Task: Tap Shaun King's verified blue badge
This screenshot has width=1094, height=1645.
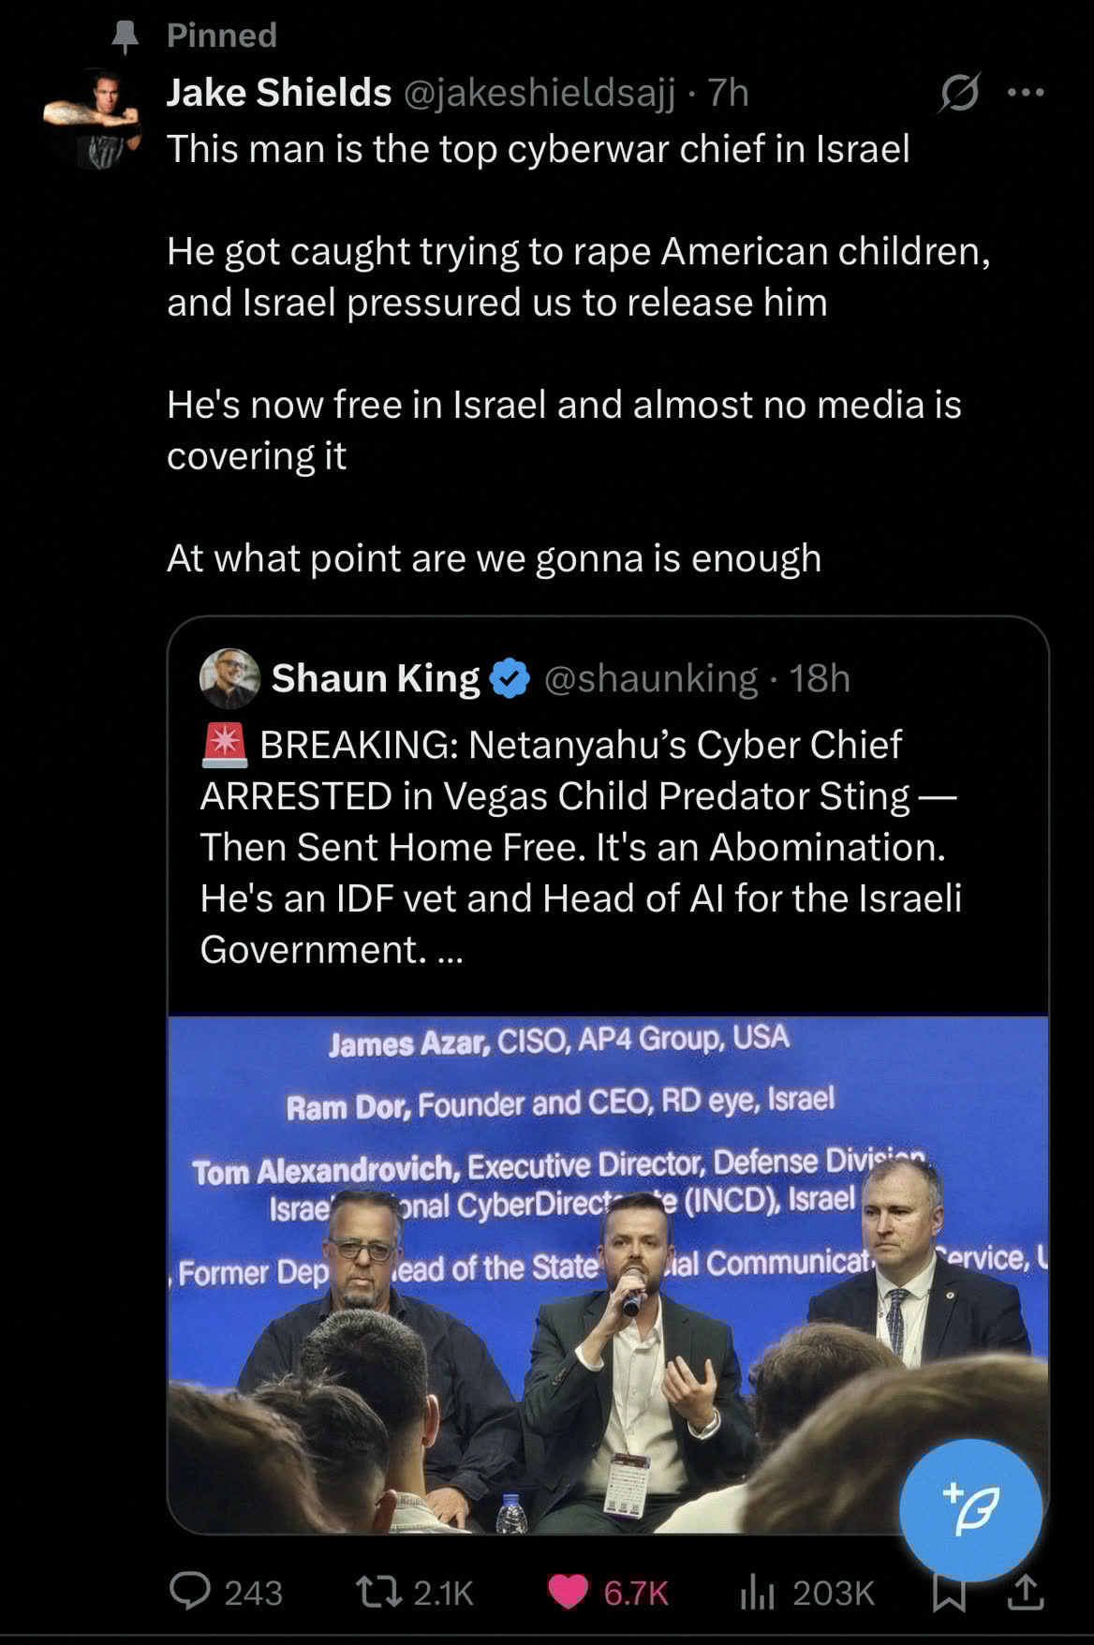Action: (x=510, y=678)
